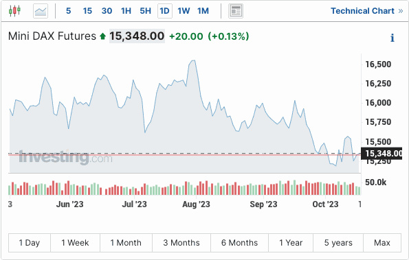The width and height of the screenshot is (409, 260).
Task: Click the Jul '23 date label
Action: click(134, 204)
